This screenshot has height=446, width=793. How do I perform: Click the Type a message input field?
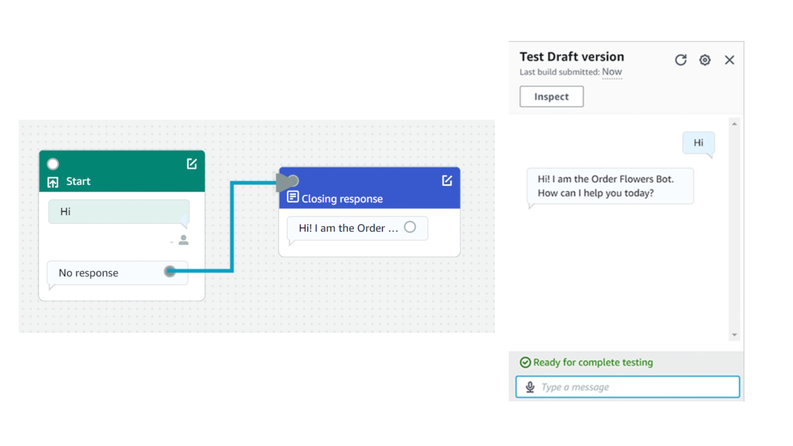tap(628, 387)
